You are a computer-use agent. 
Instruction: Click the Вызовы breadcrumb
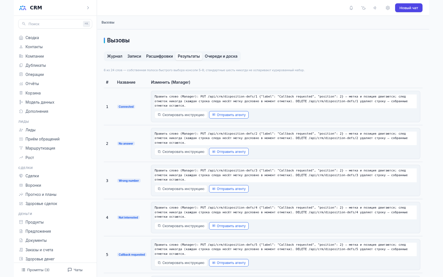tap(108, 22)
